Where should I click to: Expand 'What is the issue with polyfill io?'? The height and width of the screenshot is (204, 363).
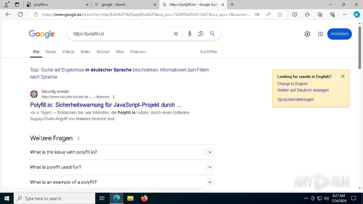pyautogui.click(x=123, y=152)
